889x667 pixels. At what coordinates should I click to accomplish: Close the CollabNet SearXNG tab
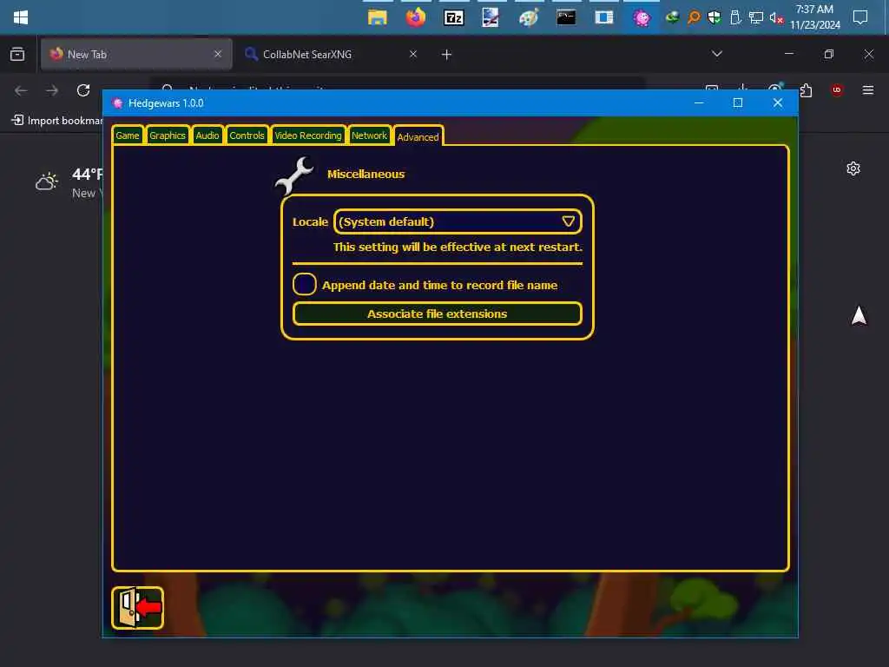point(413,54)
